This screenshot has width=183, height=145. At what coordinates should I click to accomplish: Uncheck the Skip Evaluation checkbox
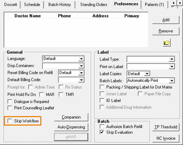(102, 132)
